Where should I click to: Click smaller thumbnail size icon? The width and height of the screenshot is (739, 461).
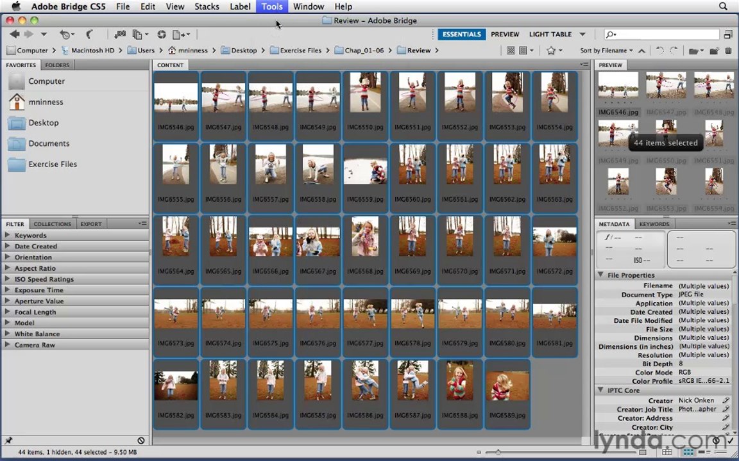479,453
